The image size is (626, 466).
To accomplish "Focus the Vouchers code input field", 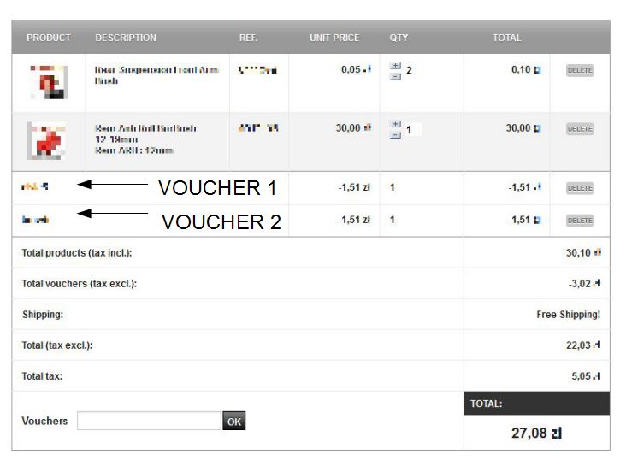I will (x=149, y=421).
